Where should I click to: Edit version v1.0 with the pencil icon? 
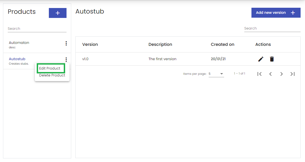[x=261, y=59]
